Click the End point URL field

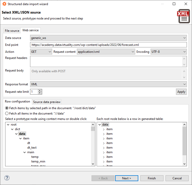[108, 45]
